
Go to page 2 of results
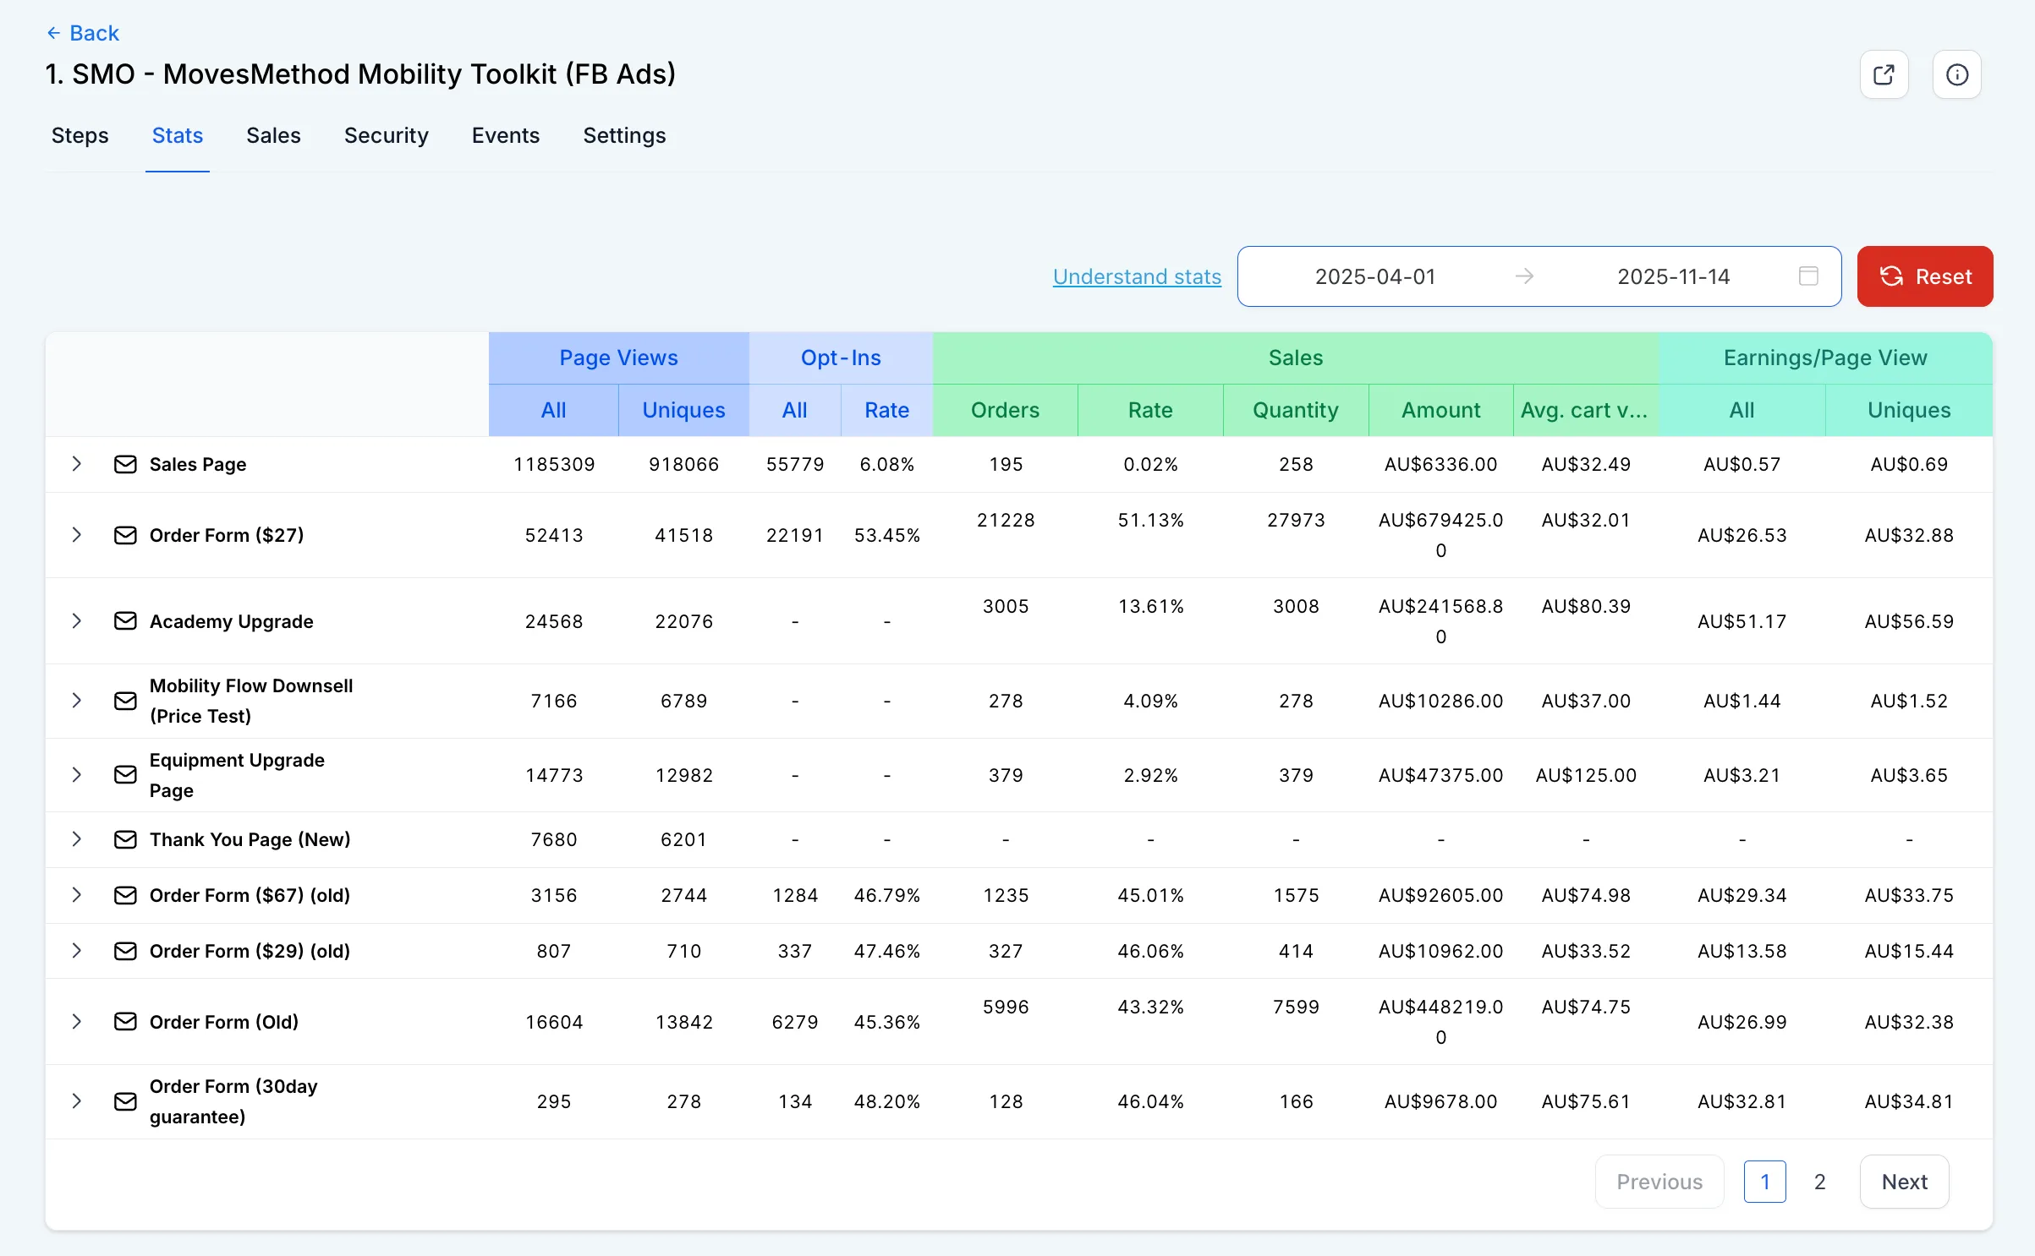(x=1820, y=1182)
